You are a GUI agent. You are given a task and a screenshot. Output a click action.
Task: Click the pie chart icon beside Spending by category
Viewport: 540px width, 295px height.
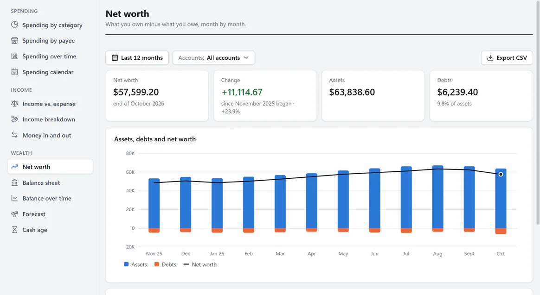(14, 25)
